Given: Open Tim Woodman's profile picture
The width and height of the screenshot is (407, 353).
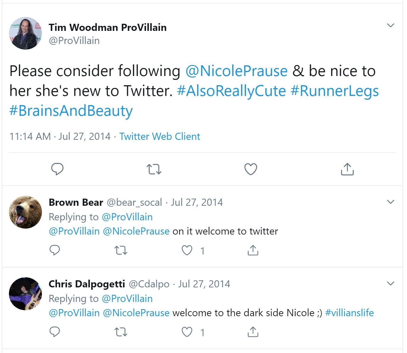Looking at the screenshot, I should tap(26, 33).
